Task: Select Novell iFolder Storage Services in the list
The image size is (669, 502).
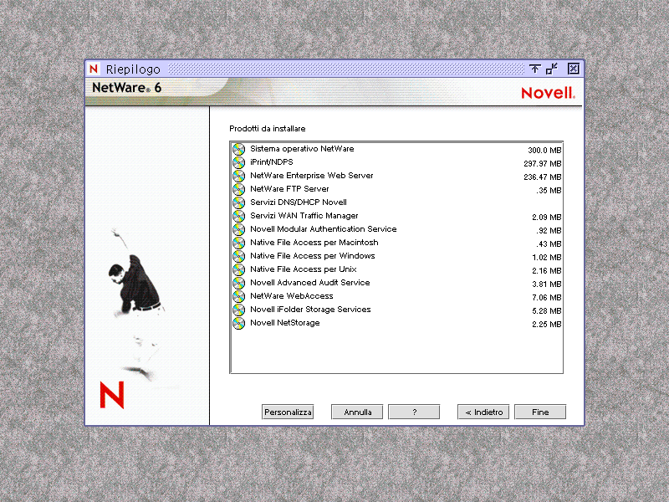Action: pyautogui.click(x=310, y=309)
